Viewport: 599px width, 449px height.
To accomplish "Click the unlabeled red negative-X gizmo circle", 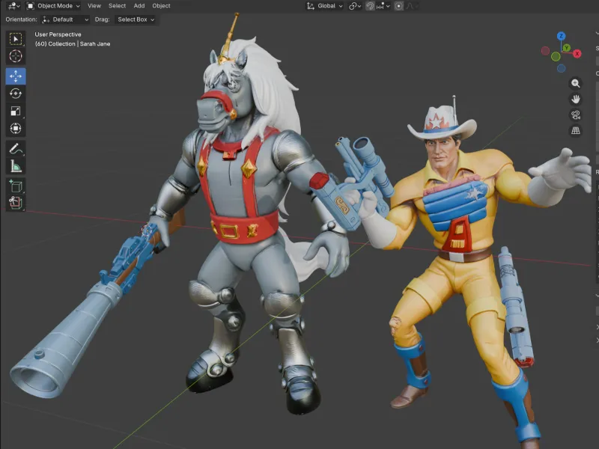I will [x=546, y=51].
